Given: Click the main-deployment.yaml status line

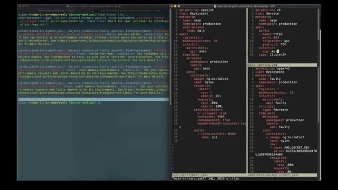Looking at the screenshot, I should (x=209, y=175).
